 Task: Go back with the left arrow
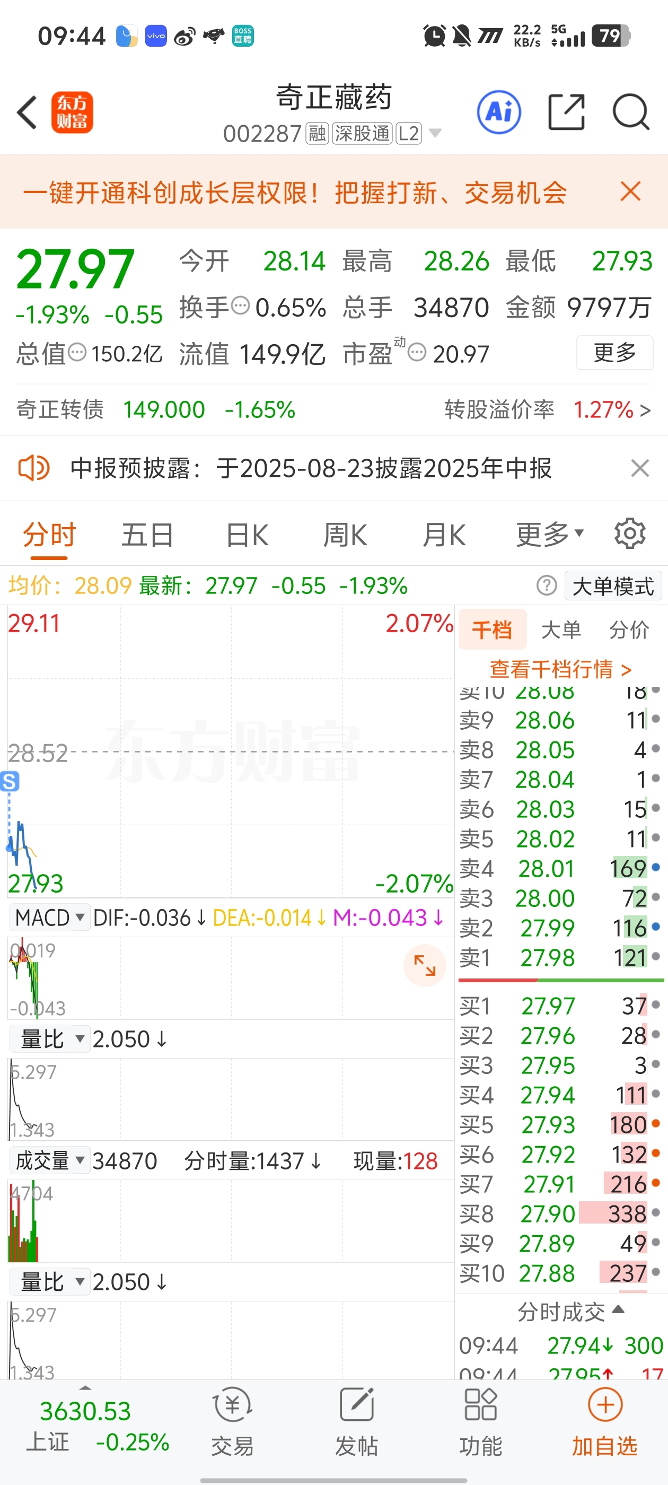click(x=27, y=112)
